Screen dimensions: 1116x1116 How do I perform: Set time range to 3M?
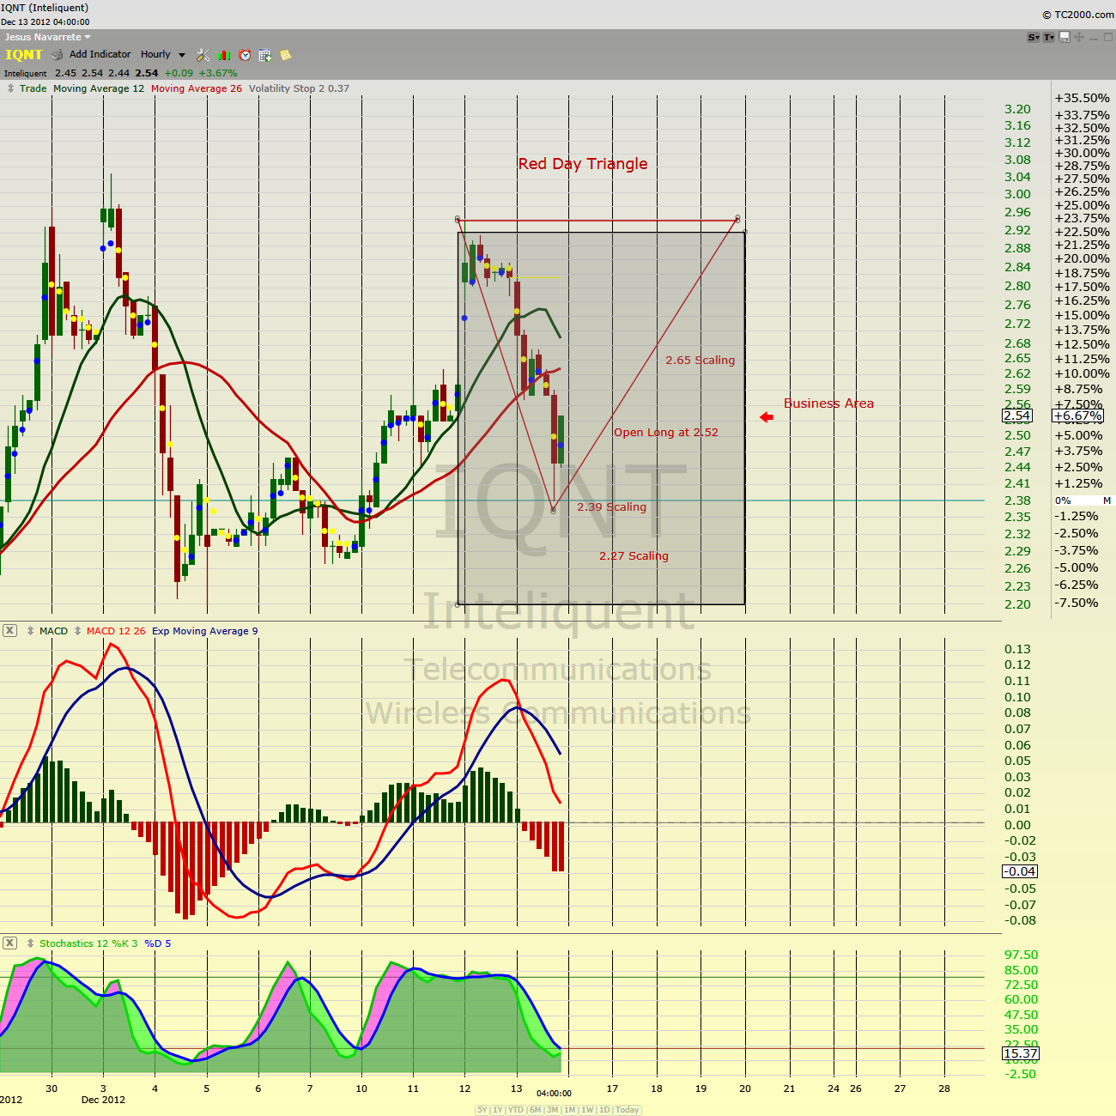(x=553, y=1110)
